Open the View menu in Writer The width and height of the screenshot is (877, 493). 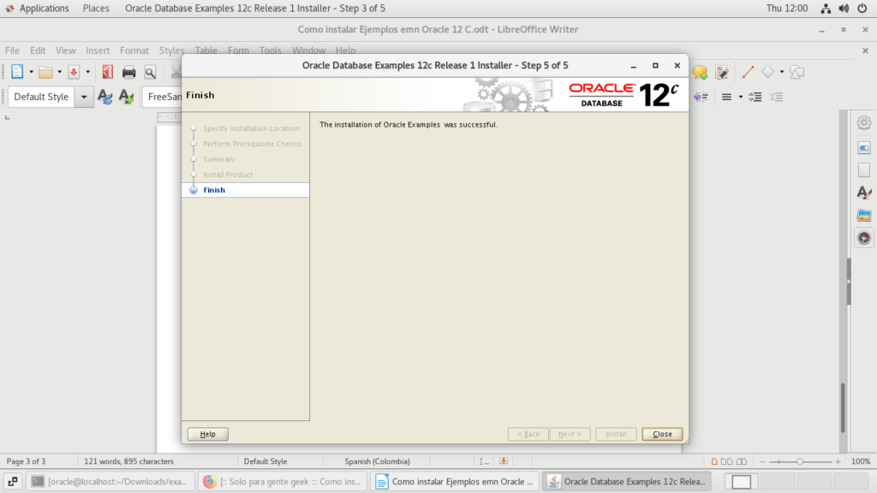[65, 50]
